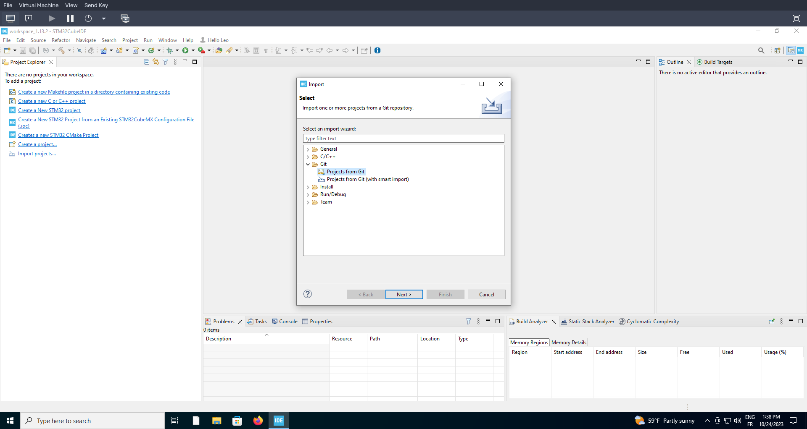Image resolution: width=807 pixels, height=429 pixels.
Task: Click the New C source file icon
Action: (136, 50)
